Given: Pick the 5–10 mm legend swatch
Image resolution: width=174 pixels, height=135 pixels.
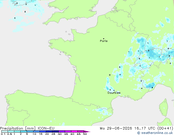Looking at the screenshot, I should point(30,131).
